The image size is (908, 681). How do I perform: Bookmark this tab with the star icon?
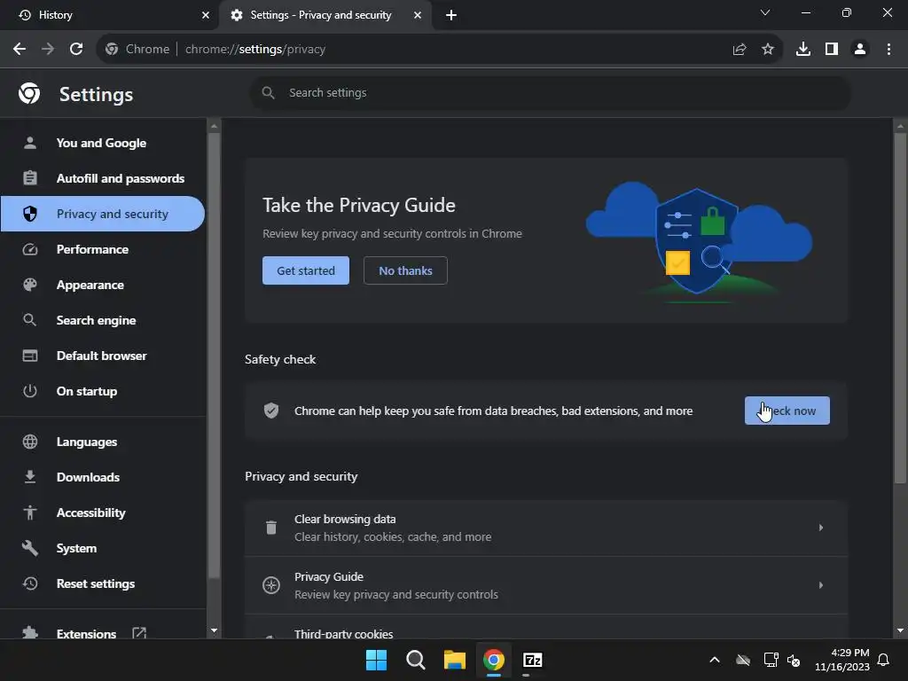tap(768, 50)
